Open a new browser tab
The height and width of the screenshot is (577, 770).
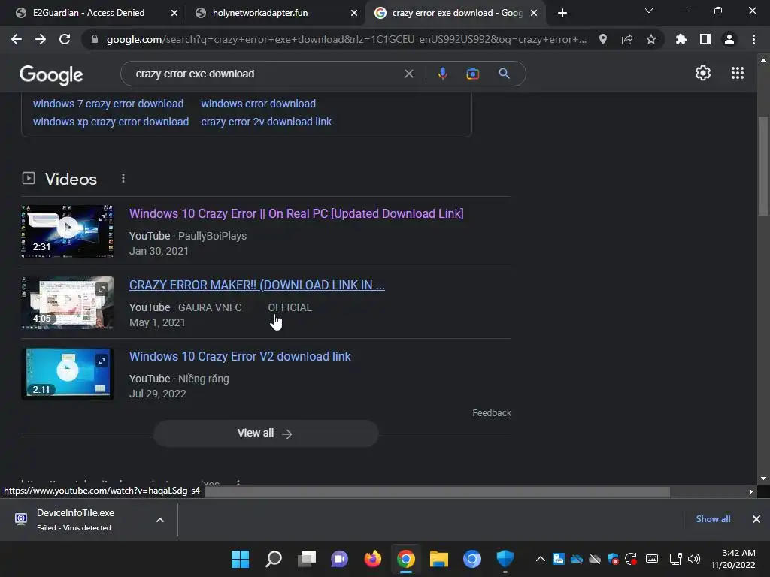click(562, 13)
